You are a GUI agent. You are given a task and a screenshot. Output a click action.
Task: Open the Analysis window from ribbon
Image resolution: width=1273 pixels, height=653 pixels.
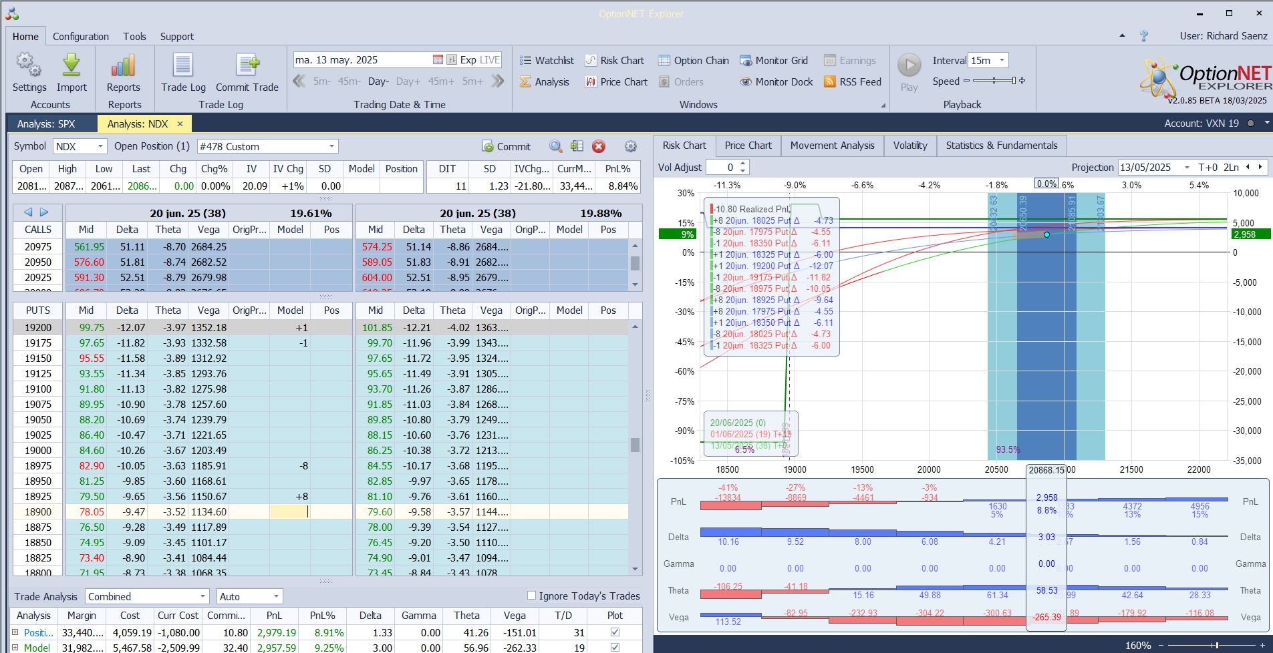[x=545, y=81]
